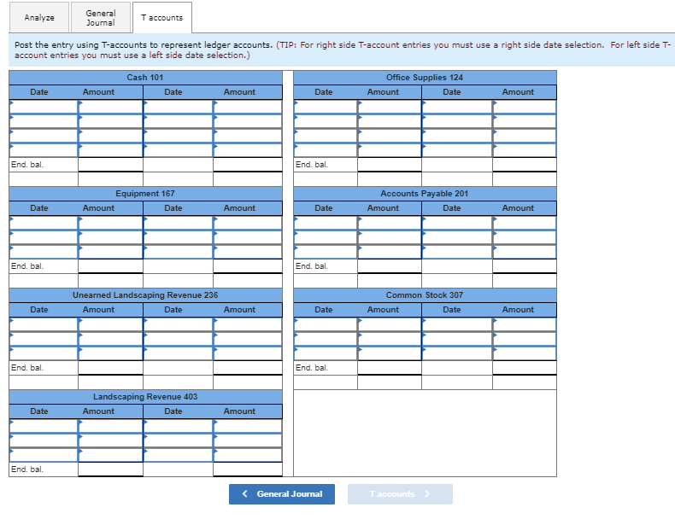Click first right amount field in Common Stock 307

click(525, 324)
